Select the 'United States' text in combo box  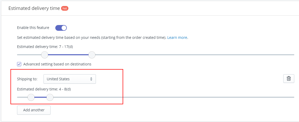(58, 79)
